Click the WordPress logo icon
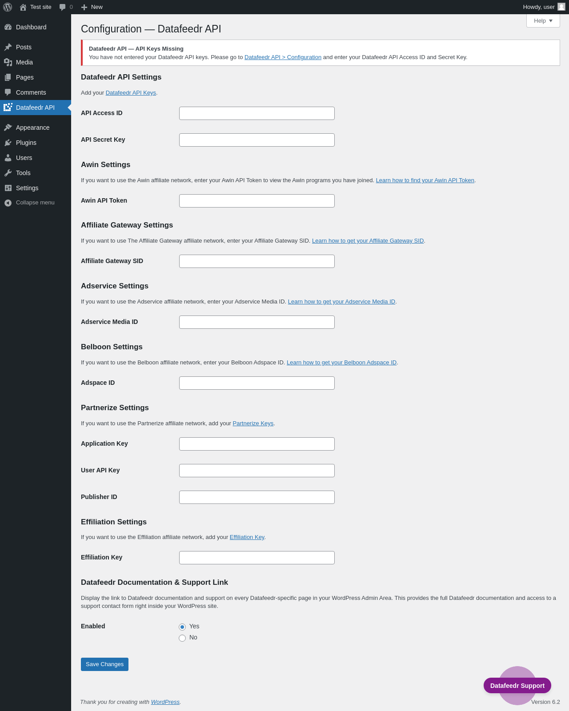 8,7
